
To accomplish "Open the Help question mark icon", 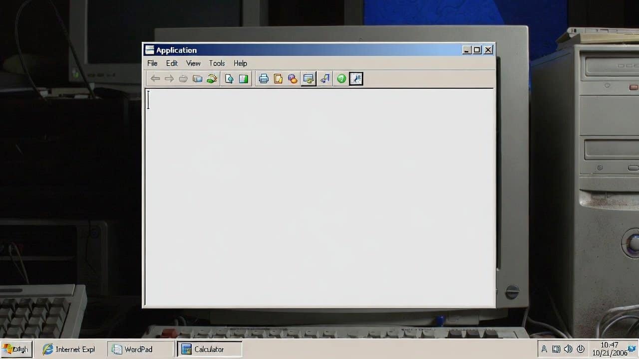I will coord(341,78).
